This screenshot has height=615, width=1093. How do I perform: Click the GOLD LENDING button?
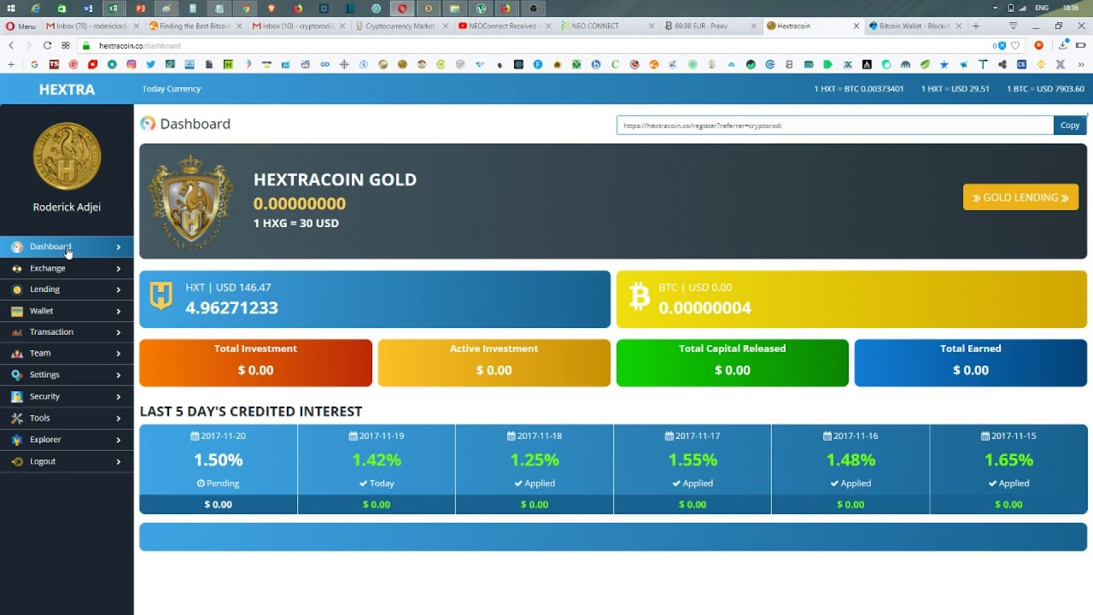pyautogui.click(x=1020, y=197)
